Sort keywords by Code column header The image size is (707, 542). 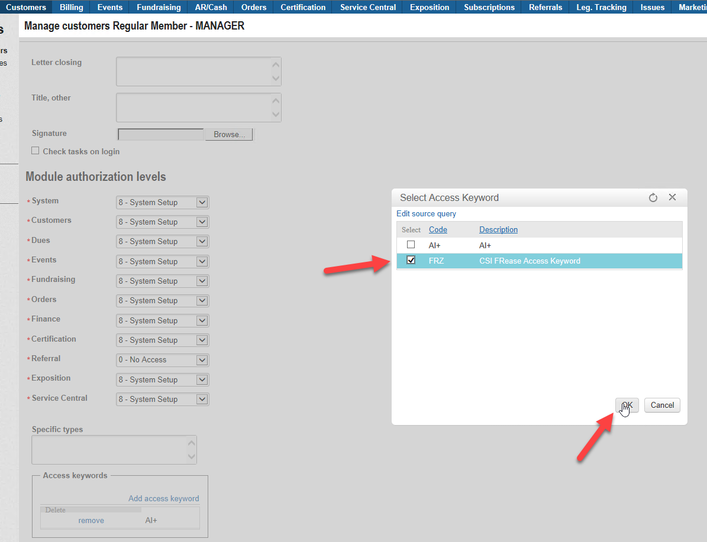coord(438,230)
